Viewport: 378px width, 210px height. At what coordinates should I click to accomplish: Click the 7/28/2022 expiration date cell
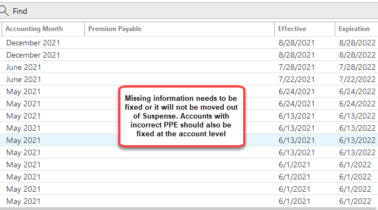coord(357,67)
